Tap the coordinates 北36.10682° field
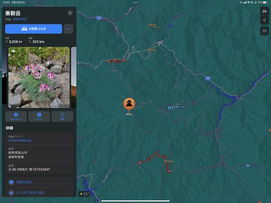The height and width of the screenshot is (203, 271). pos(39,167)
